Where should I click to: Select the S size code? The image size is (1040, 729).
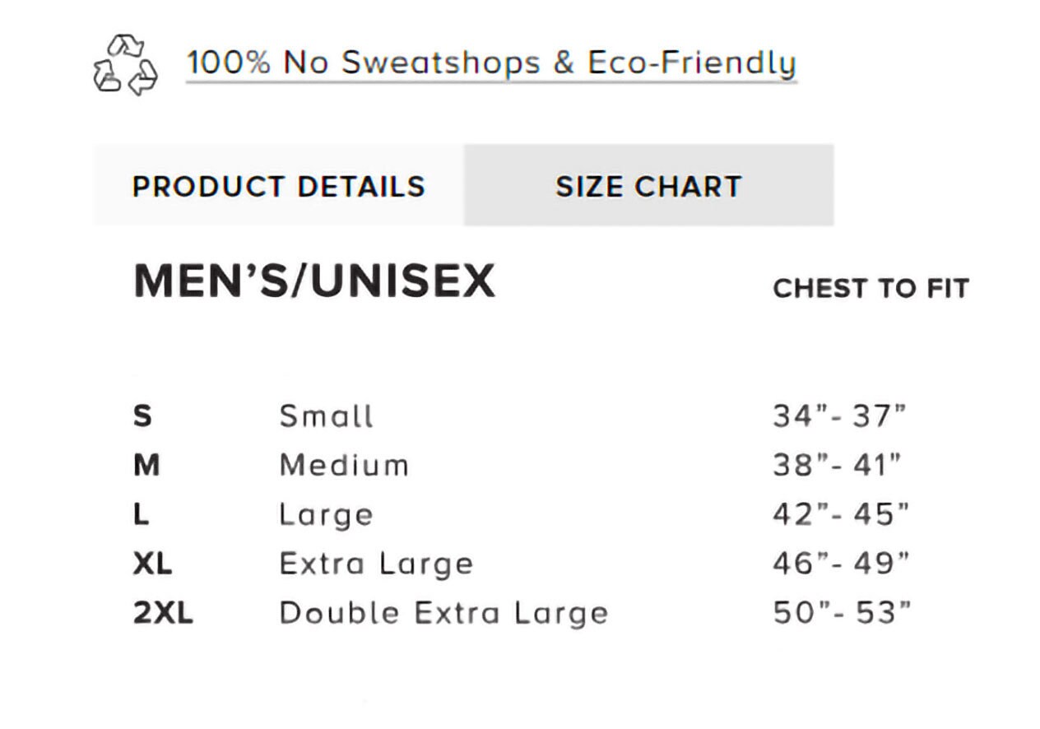point(142,416)
